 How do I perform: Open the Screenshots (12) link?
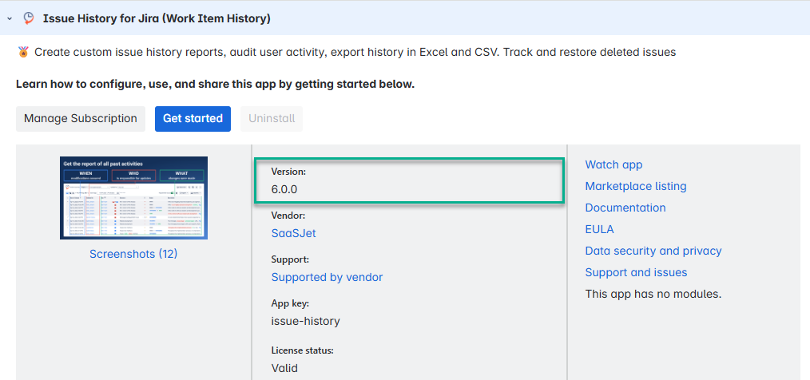[x=133, y=254]
